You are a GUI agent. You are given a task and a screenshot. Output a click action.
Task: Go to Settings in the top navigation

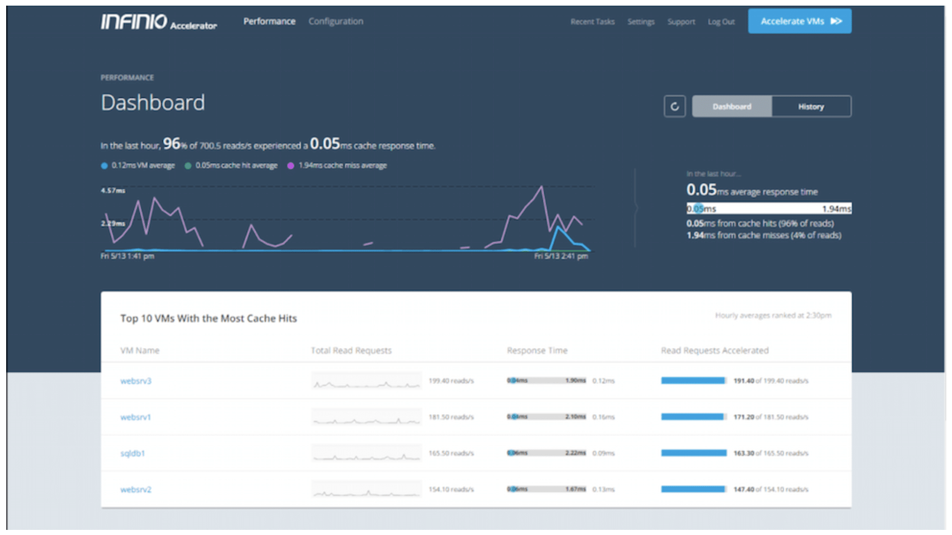click(641, 21)
